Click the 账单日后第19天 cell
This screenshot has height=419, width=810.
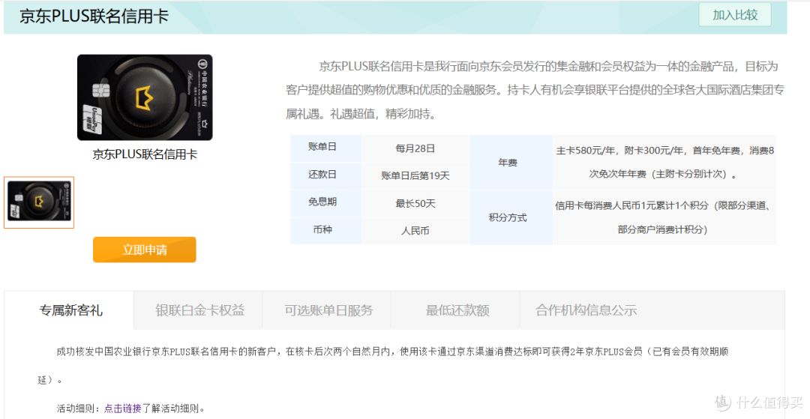415,176
